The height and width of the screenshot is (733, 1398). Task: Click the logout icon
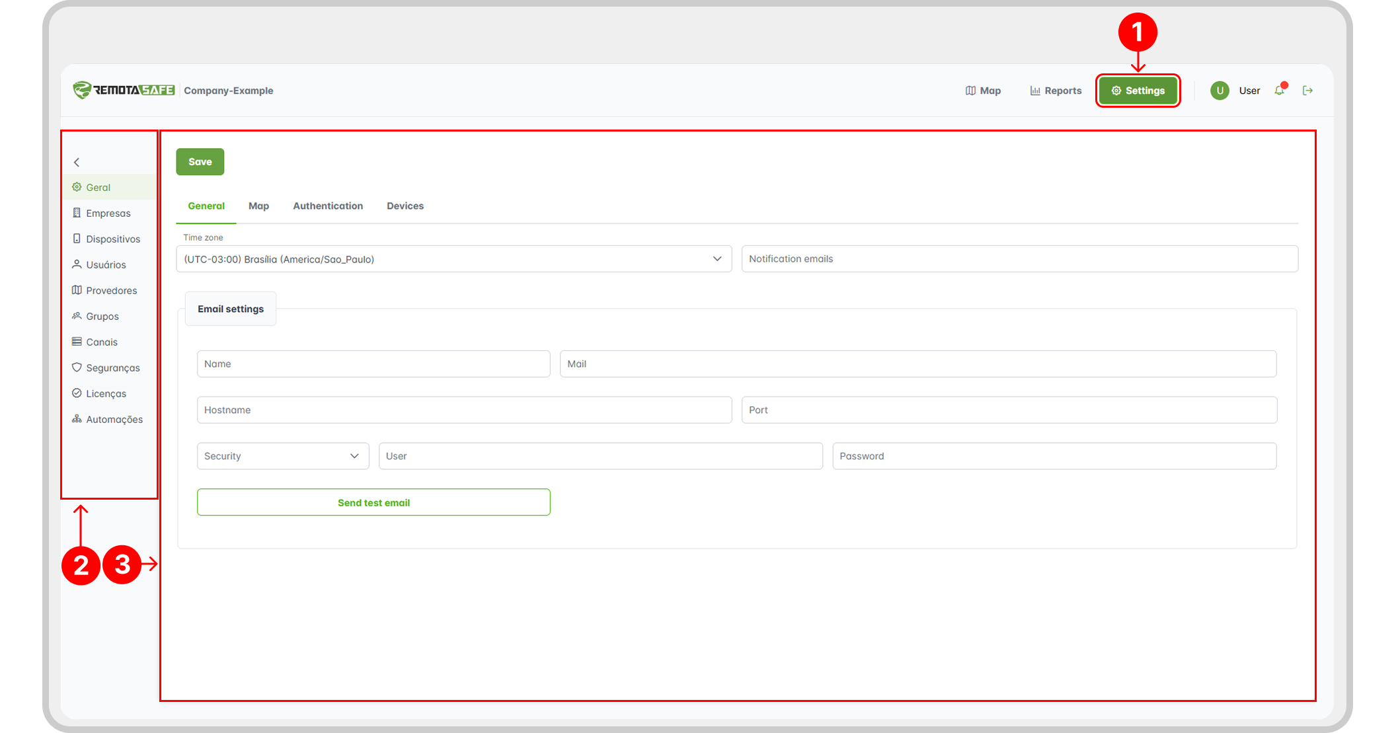(1307, 91)
